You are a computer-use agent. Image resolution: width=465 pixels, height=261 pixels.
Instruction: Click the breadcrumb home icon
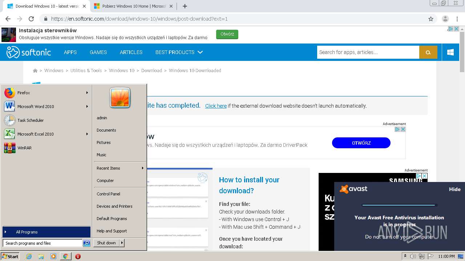(35, 71)
